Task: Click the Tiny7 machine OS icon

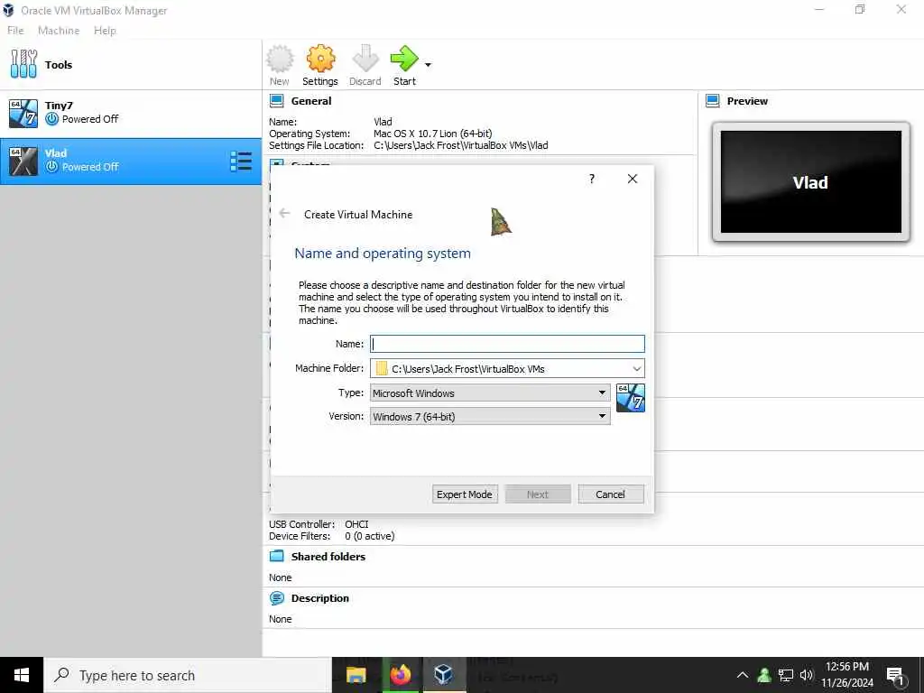Action: coord(23,113)
